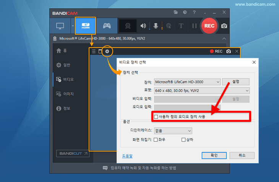Close the device preview window

(x=237, y=51)
